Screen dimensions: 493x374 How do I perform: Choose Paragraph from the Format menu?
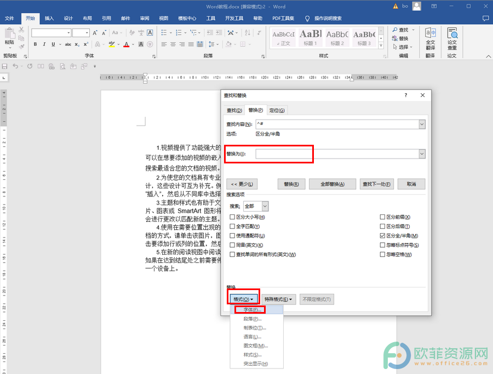(x=256, y=319)
